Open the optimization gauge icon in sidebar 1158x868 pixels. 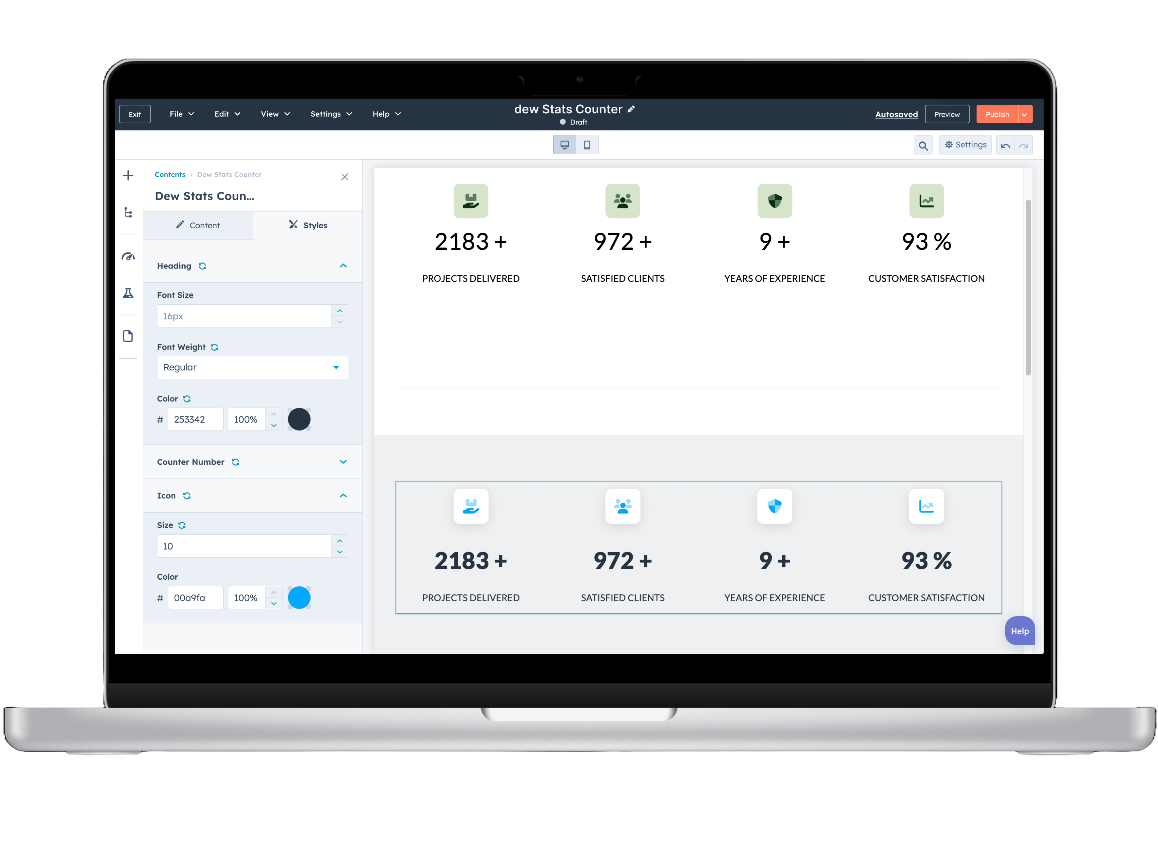(128, 256)
